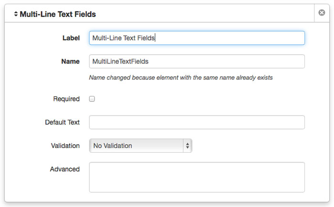
Task: Click the "Advanced" caption text
Action: (x=65, y=169)
